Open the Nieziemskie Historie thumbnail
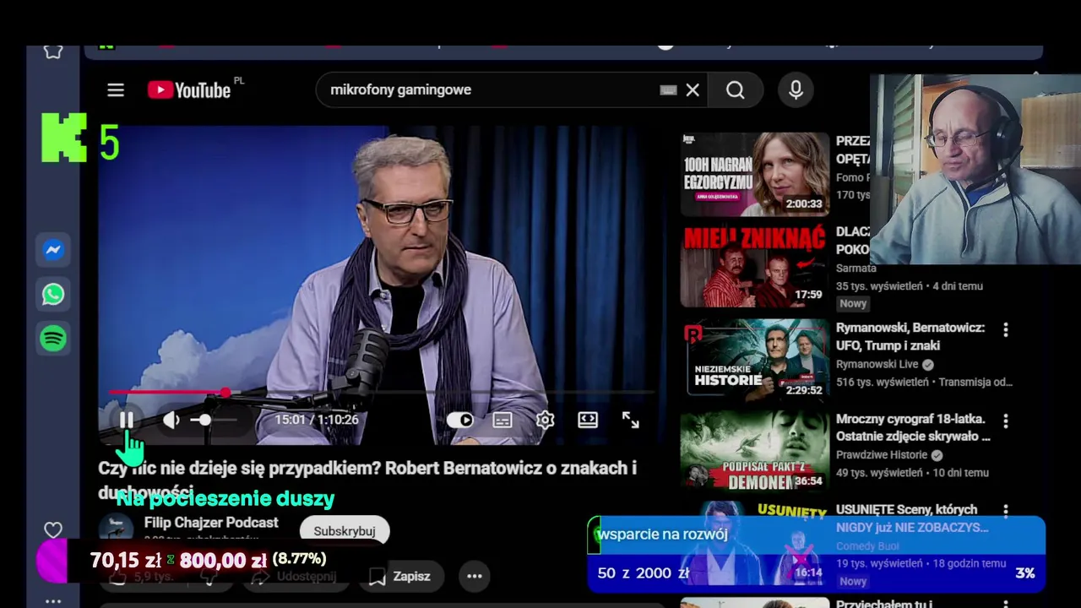This screenshot has height=608, width=1081. [755, 356]
